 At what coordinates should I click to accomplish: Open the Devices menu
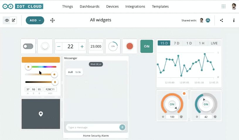pos(112,6)
